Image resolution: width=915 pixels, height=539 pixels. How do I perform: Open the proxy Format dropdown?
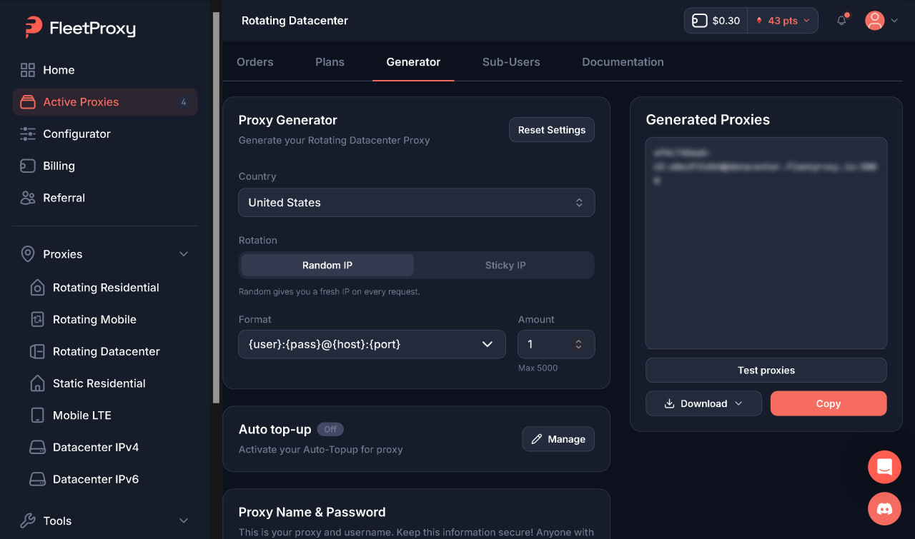pos(372,344)
